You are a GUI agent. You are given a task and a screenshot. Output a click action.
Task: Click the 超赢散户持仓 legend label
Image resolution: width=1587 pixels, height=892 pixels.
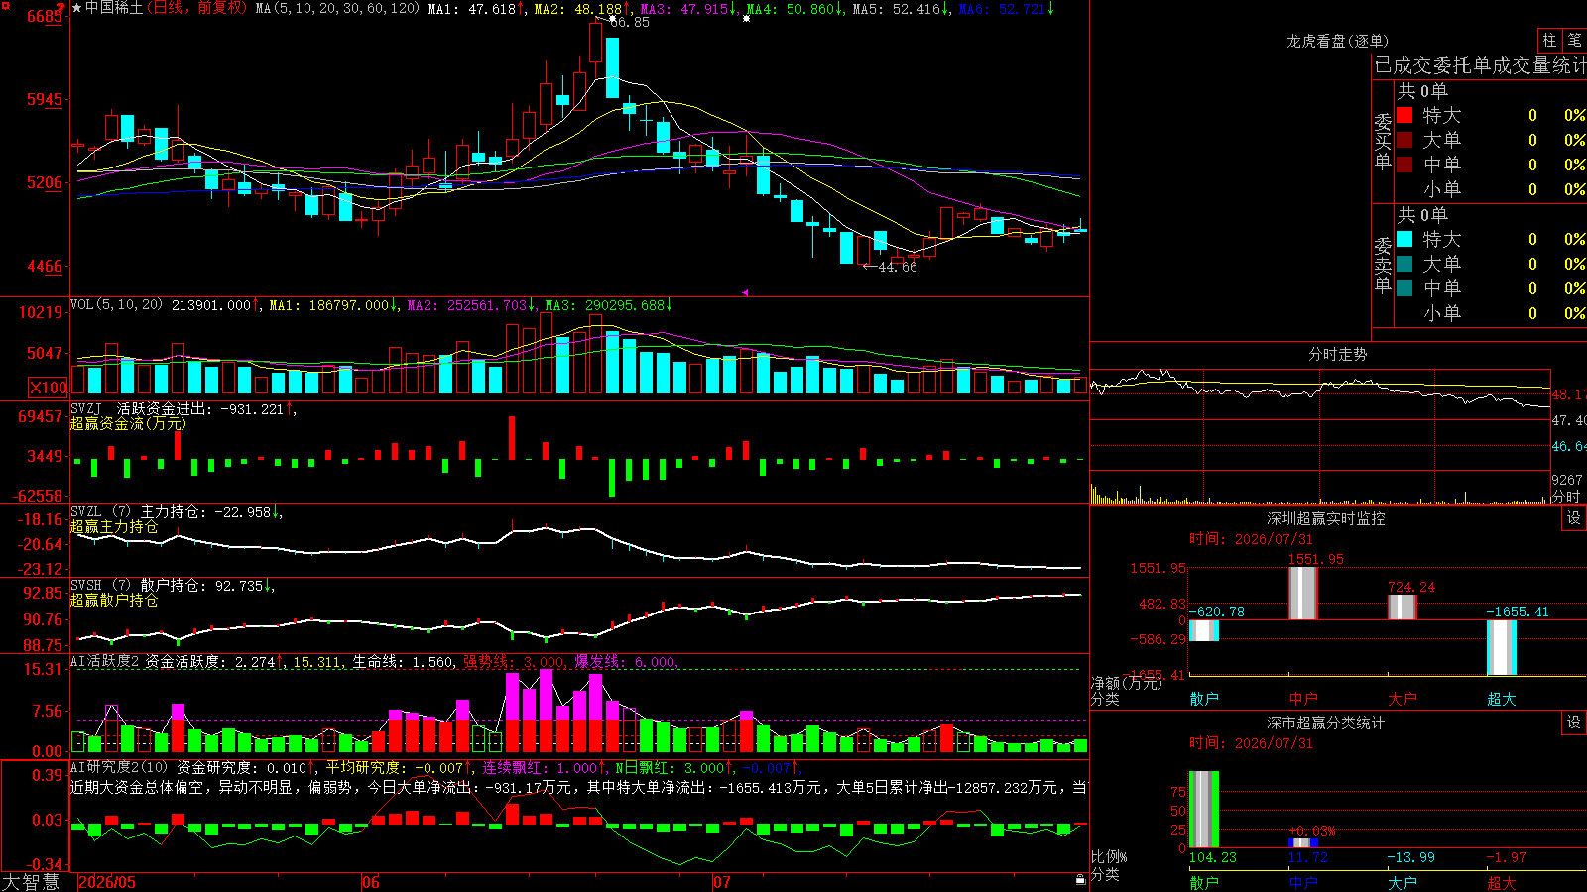pos(114,600)
